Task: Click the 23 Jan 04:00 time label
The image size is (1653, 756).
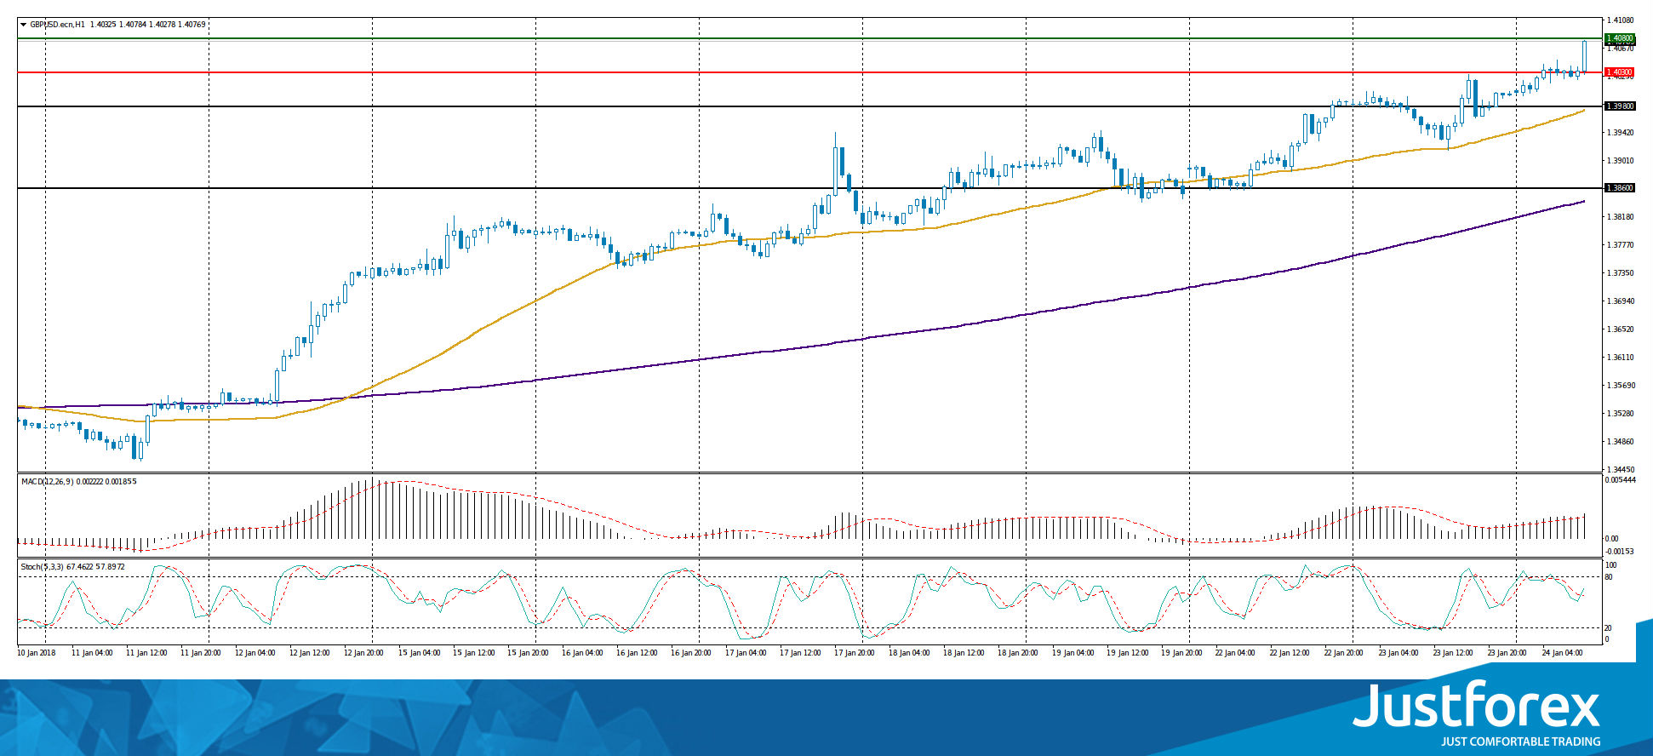Action: pyautogui.click(x=1398, y=653)
